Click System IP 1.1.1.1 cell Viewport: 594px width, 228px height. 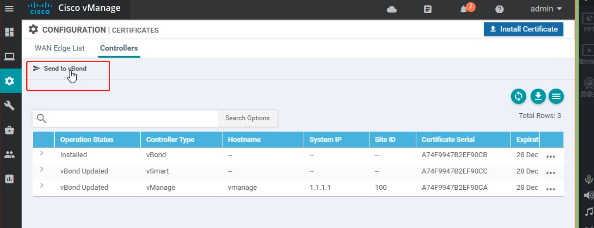pos(320,187)
